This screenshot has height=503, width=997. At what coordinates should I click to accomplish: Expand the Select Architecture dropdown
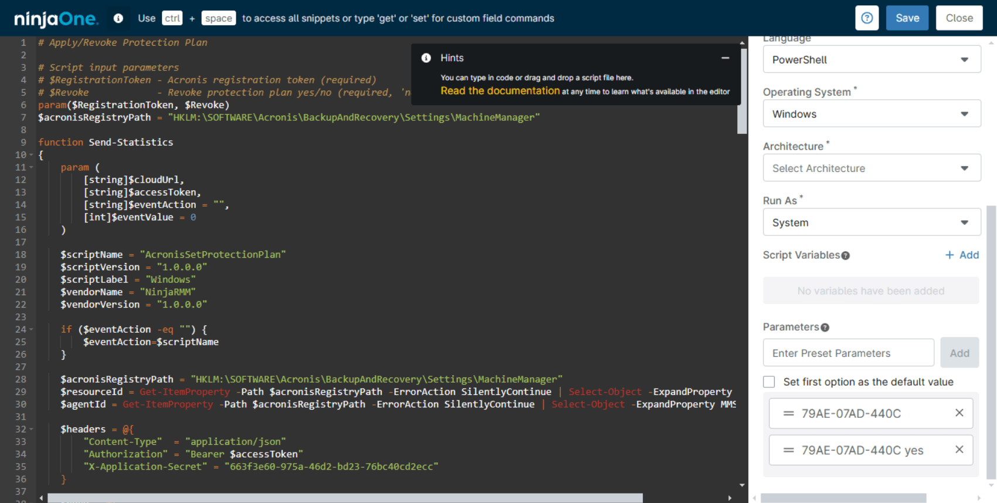point(871,168)
